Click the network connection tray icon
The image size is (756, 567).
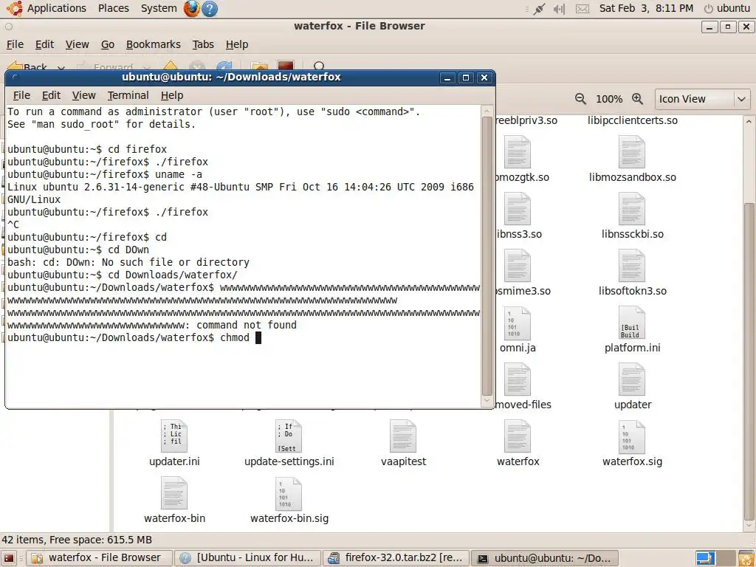click(x=539, y=9)
